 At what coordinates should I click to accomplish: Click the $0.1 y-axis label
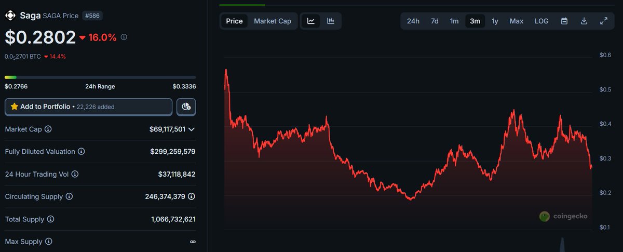(x=605, y=227)
